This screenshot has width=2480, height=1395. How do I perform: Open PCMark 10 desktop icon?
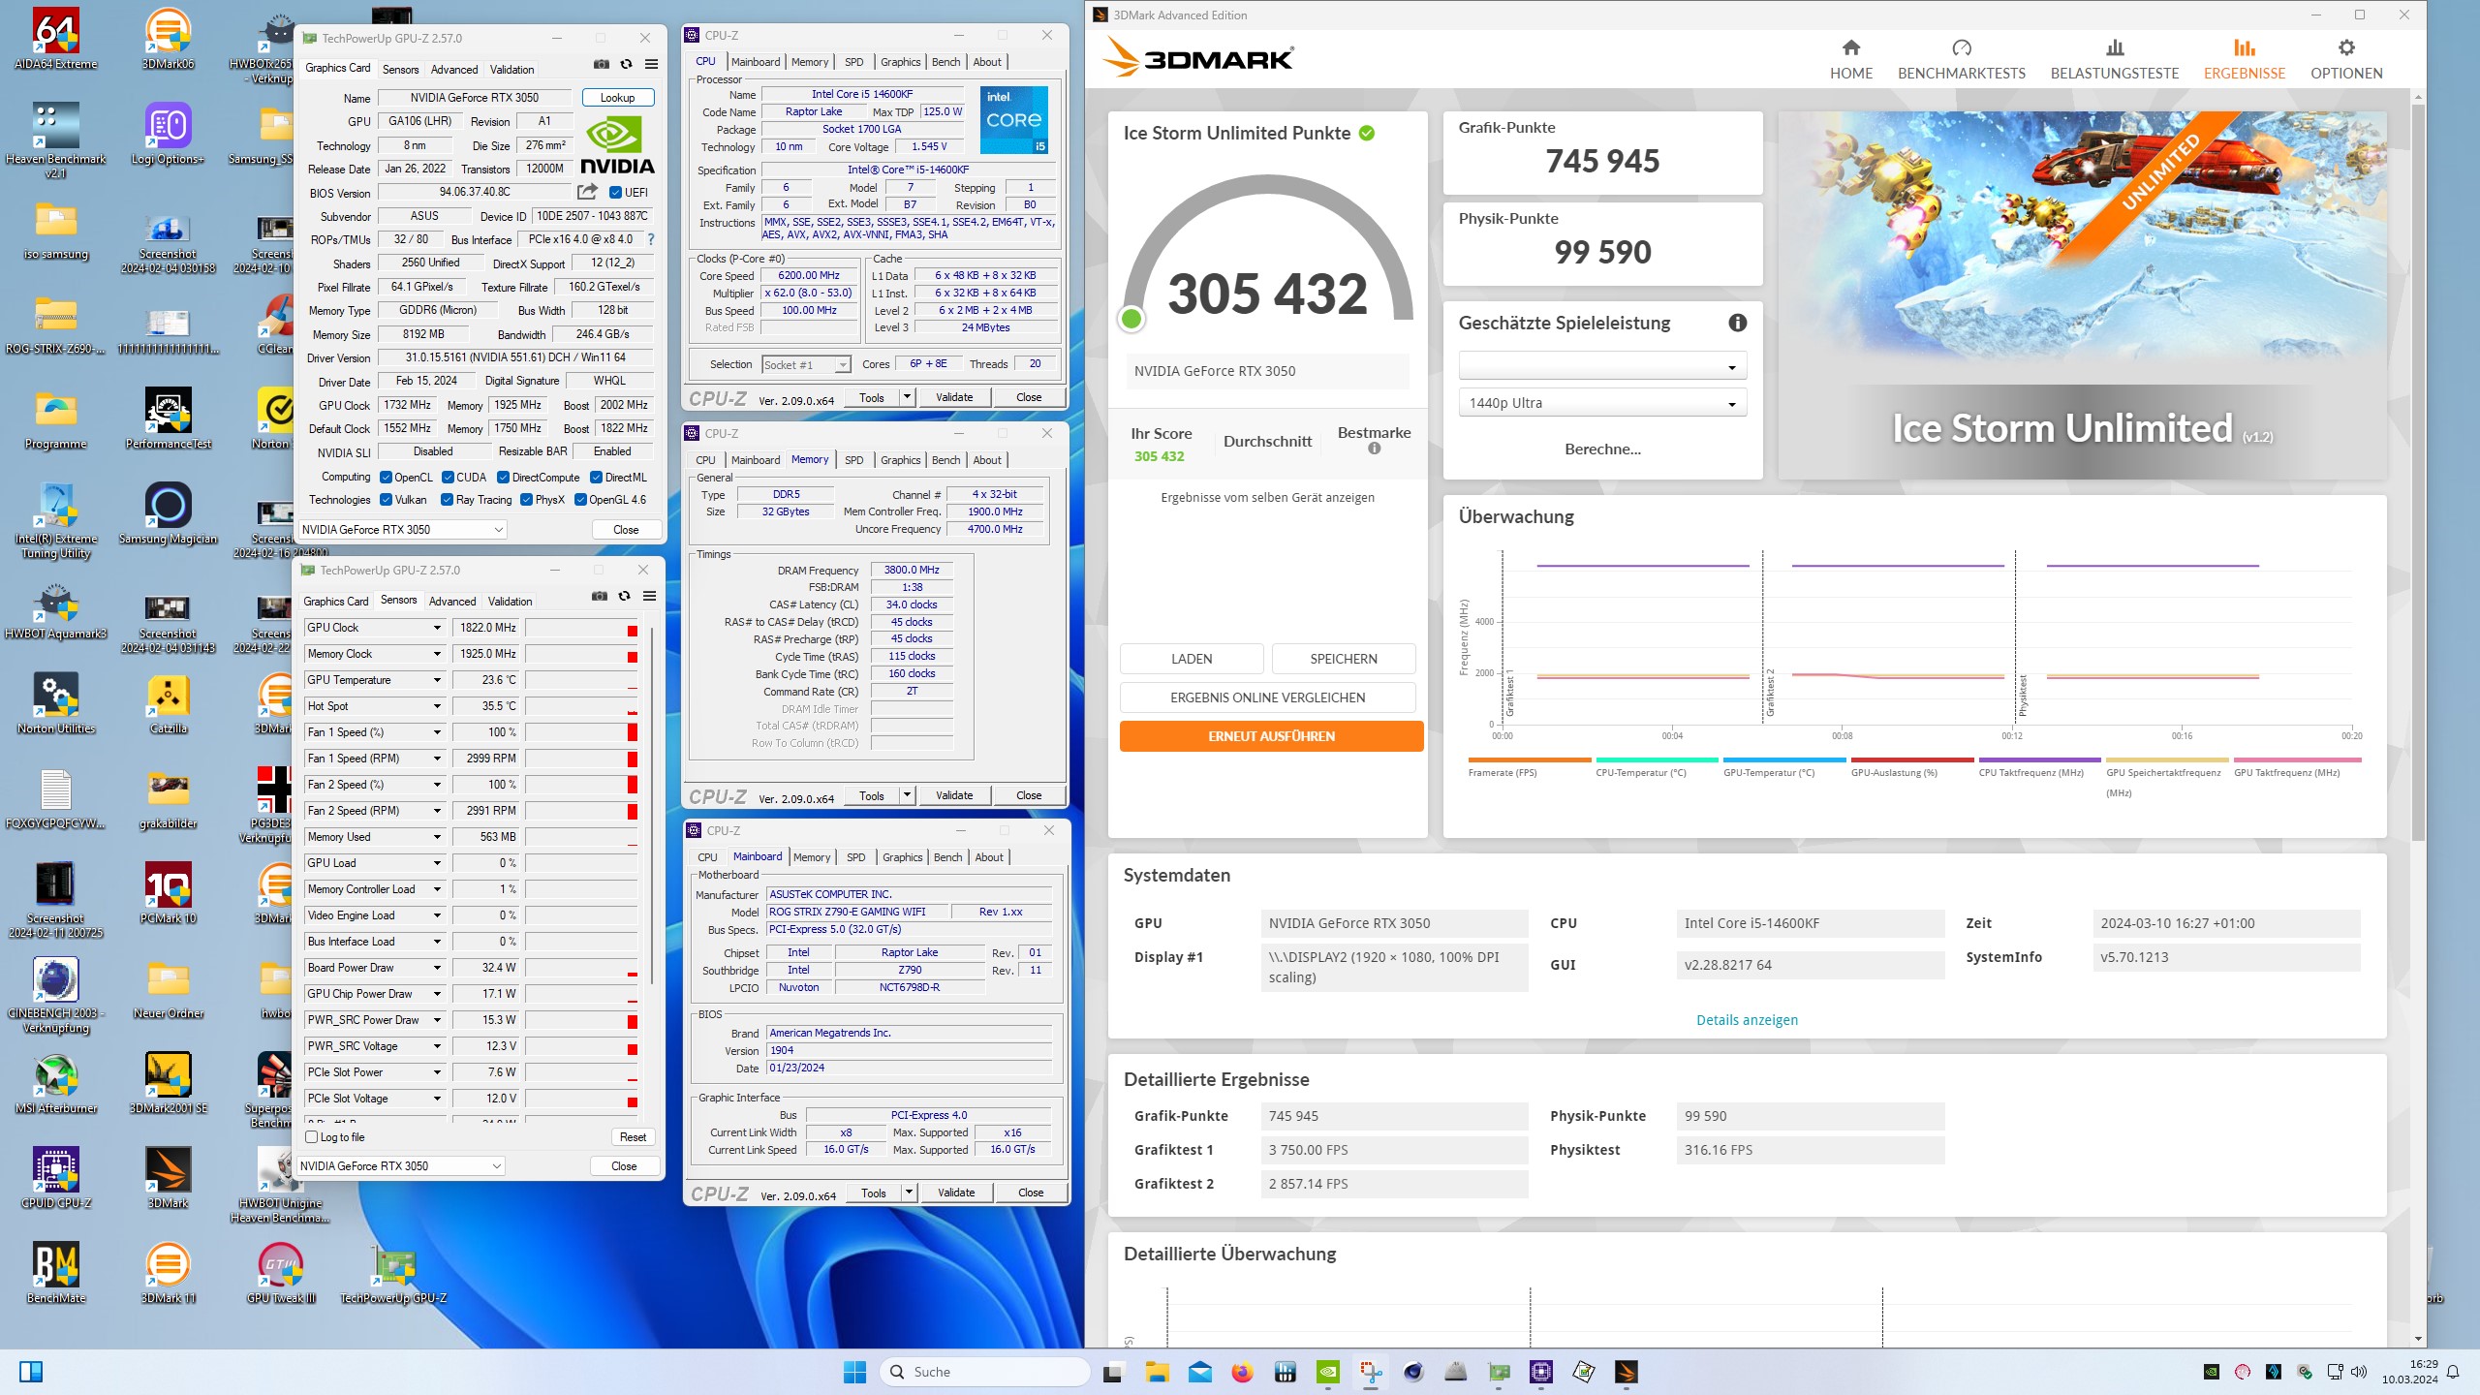pyautogui.click(x=168, y=893)
